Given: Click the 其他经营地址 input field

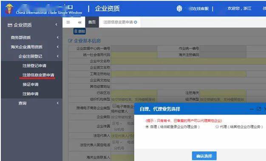Looking at the screenshot, I should pos(189,86).
